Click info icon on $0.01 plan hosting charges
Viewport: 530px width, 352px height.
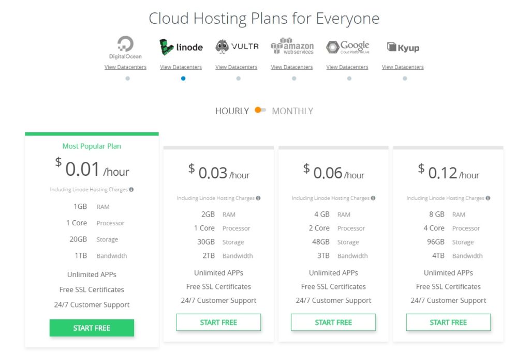point(131,190)
